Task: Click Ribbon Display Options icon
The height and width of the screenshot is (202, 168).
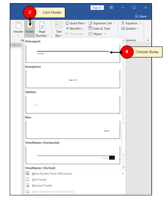Action: (x=111, y=8)
